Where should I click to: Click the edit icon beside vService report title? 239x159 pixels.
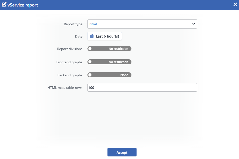click(x=4, y=5)
